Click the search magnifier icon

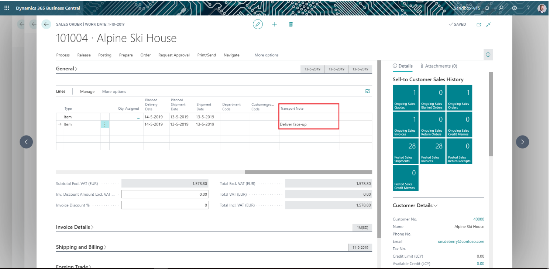[501, 8]
